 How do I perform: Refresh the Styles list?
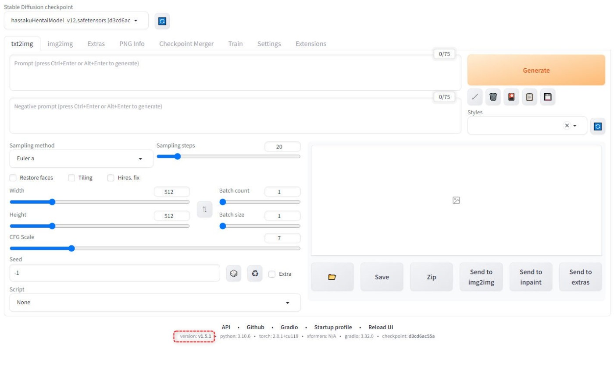[x=597, y=126]
